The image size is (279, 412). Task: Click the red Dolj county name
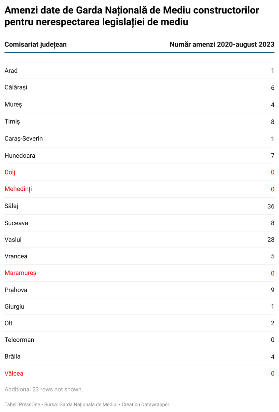click(10, 172)
